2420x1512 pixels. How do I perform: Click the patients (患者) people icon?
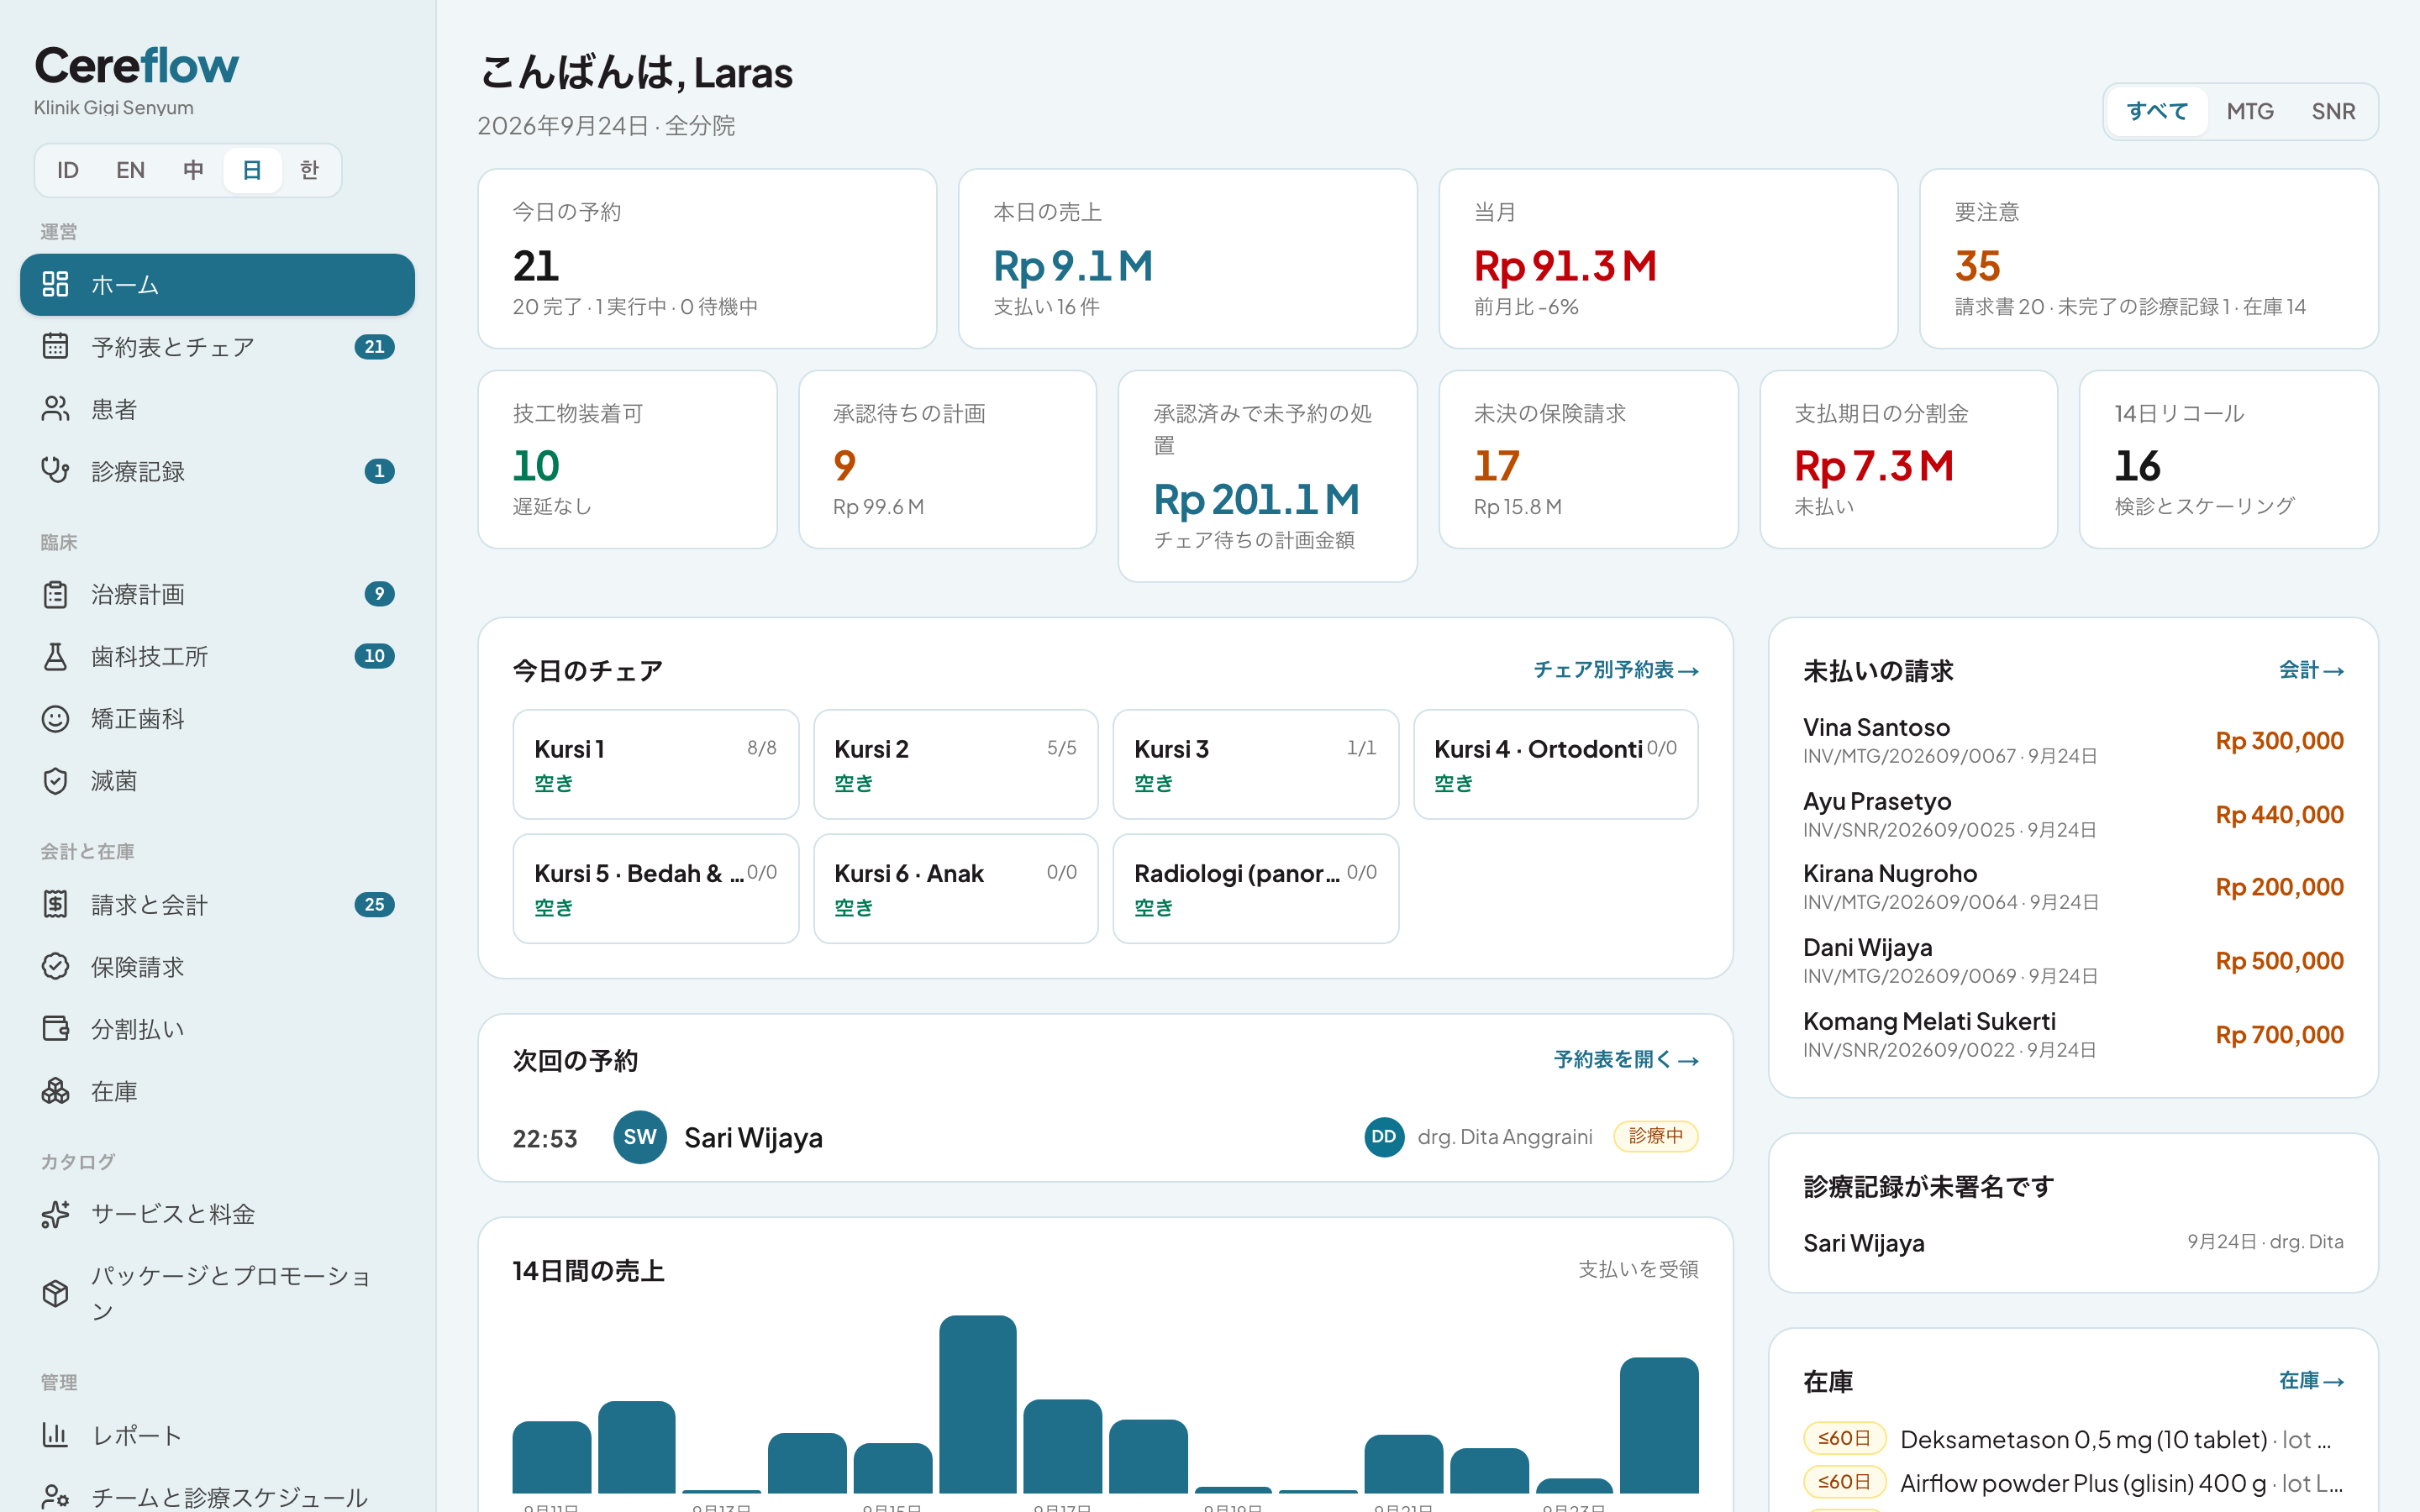tap(55, 409)
